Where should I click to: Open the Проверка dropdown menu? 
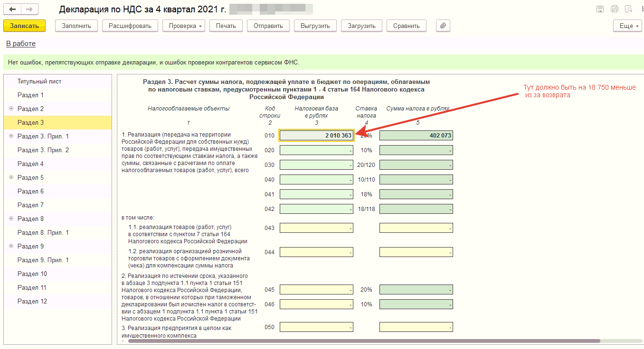(x=183, y=26)
